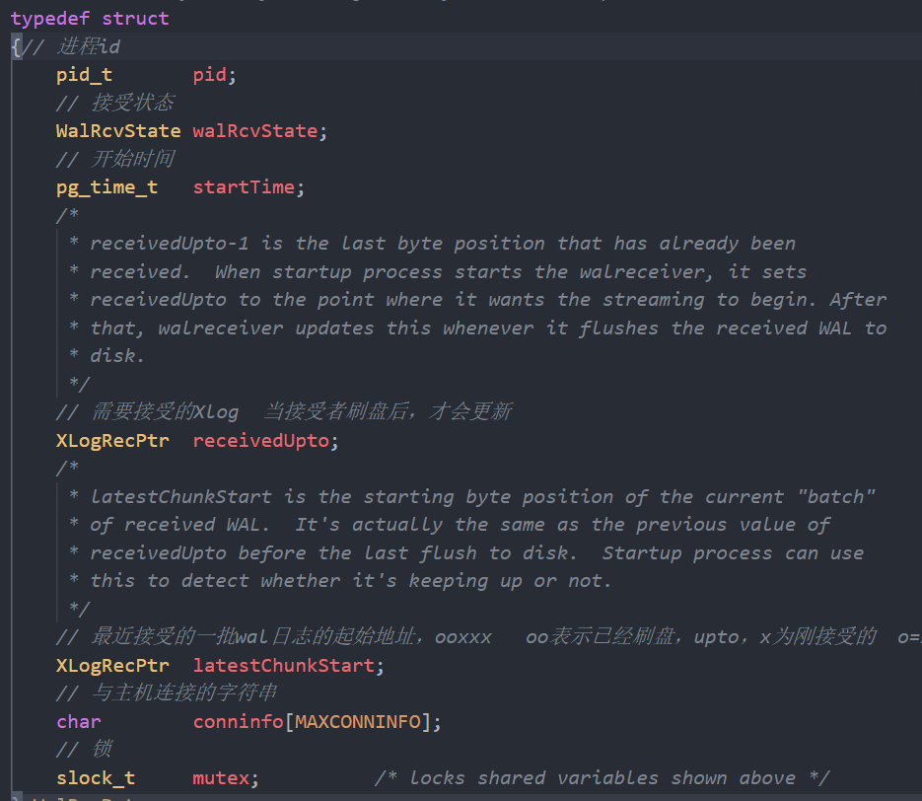Click the 'walRcvState' member variable

pyautogui.click(x=255, y=130)
